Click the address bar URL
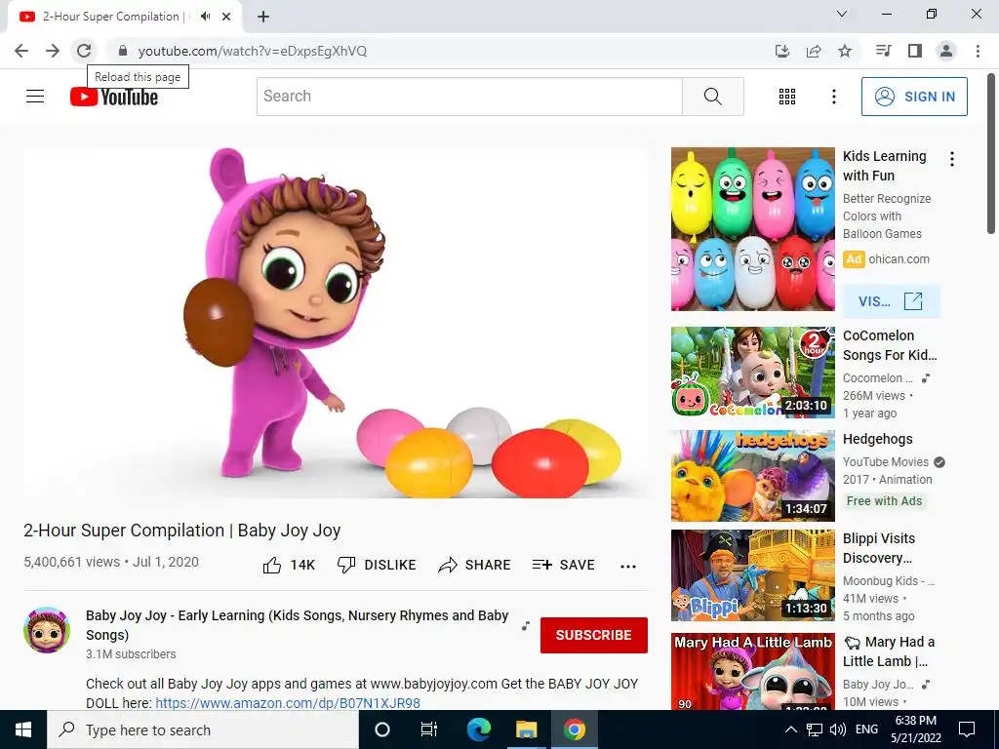This screenshot has width=999, height=749. pos(253,51)
